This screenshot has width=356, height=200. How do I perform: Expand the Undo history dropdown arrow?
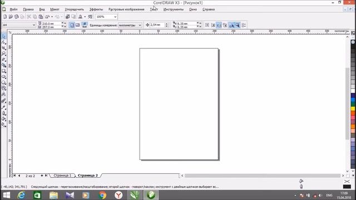52,17
